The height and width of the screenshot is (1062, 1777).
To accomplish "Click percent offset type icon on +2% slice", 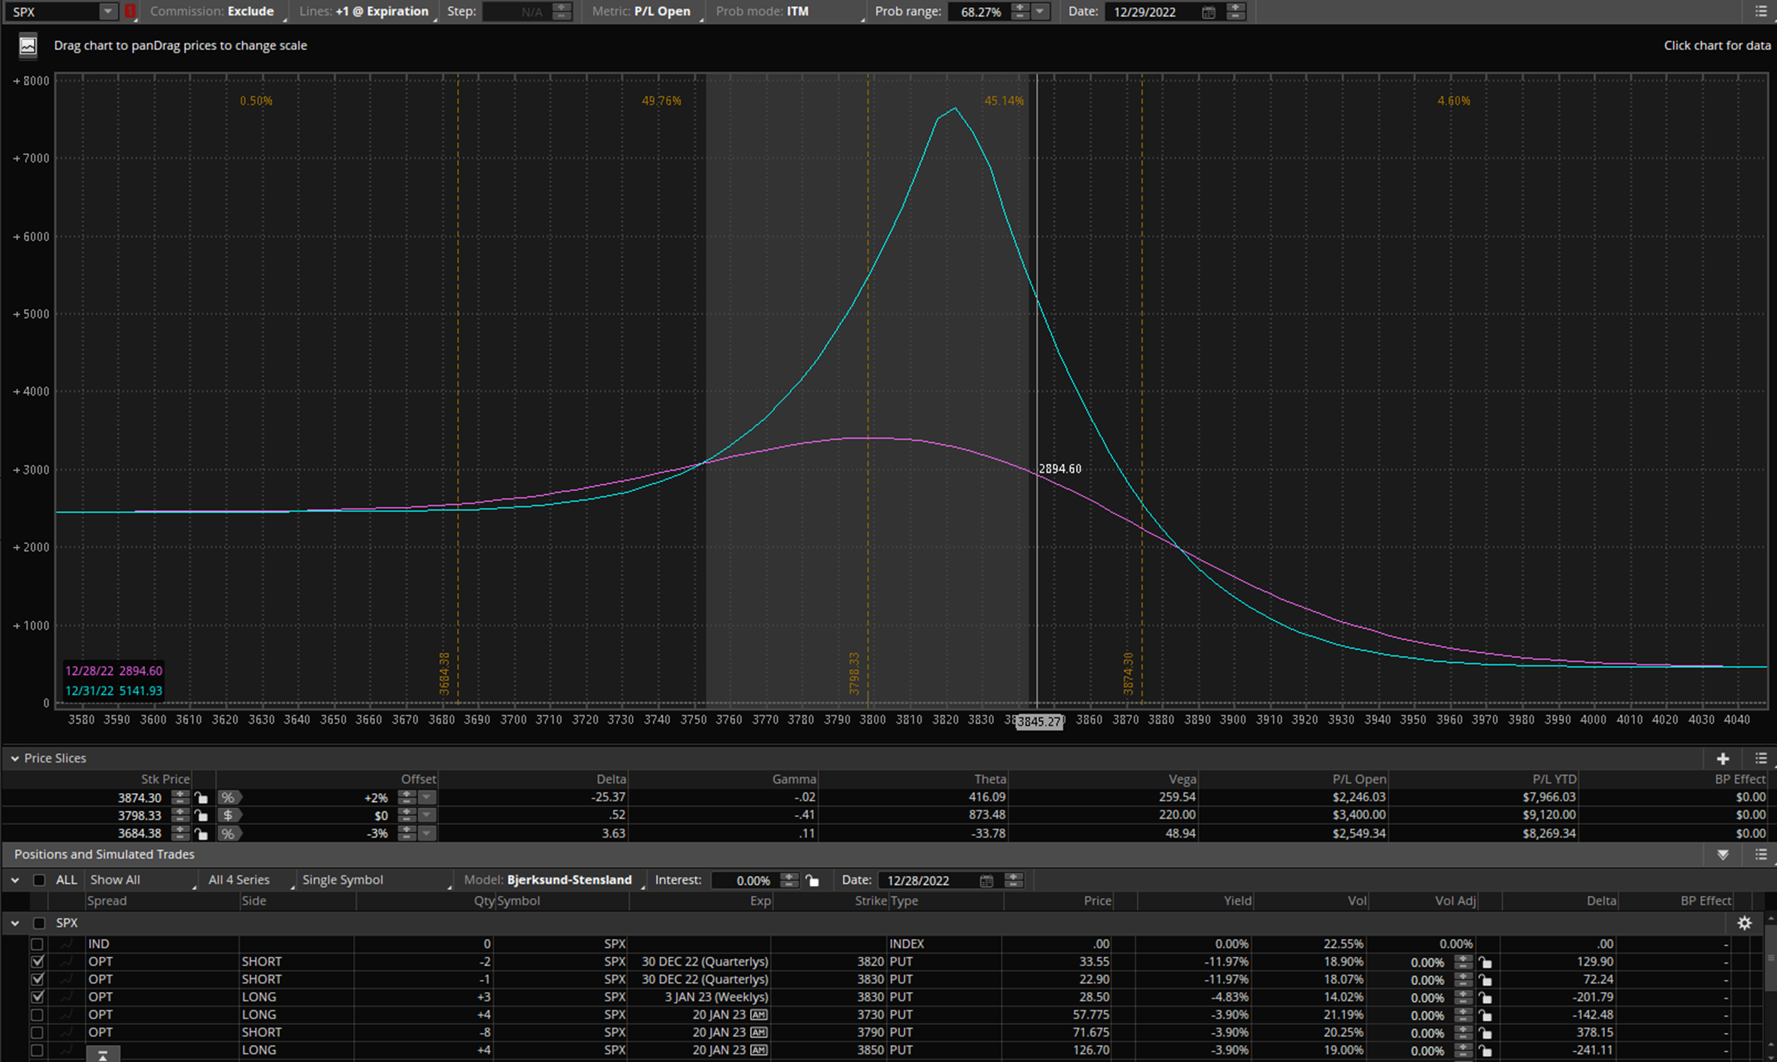I will [x=228, y=798].
